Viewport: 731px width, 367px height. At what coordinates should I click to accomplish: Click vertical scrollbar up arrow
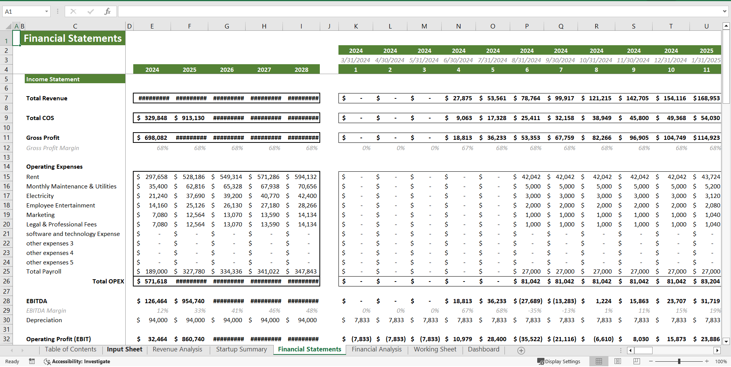(726, 26)
